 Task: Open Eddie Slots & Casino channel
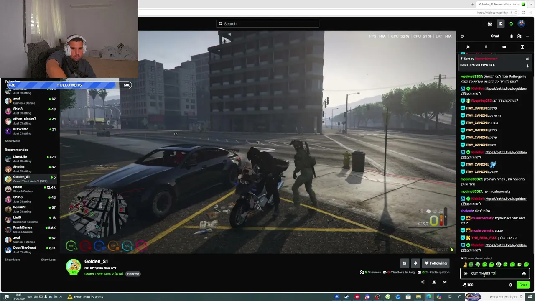[x=30, y=189]
